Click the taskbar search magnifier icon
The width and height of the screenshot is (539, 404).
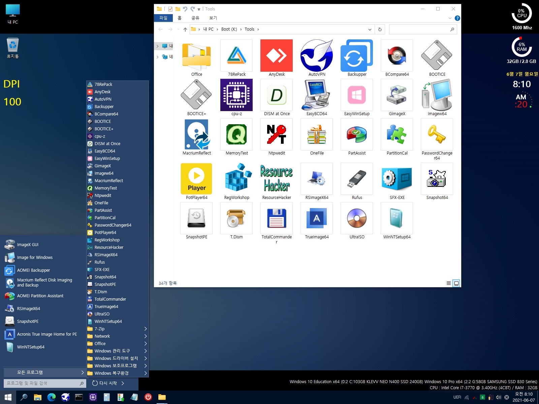24,397
